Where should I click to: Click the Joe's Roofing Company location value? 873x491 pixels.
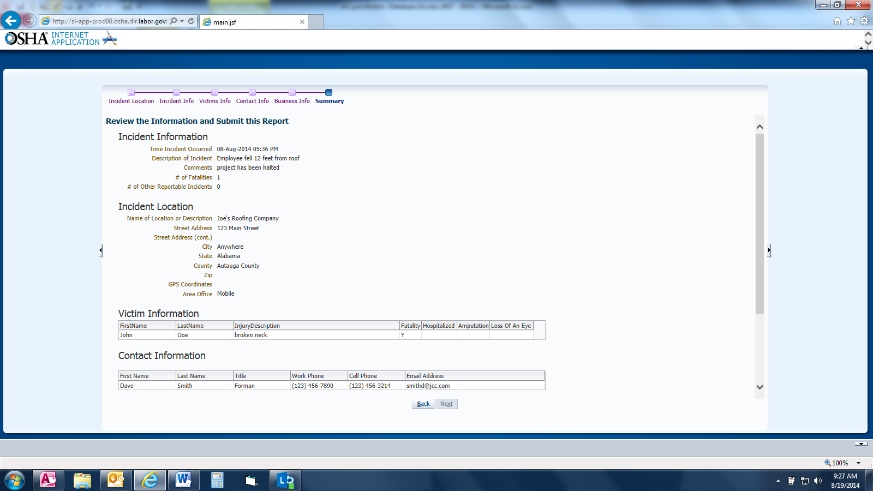(x=248, y=218)
